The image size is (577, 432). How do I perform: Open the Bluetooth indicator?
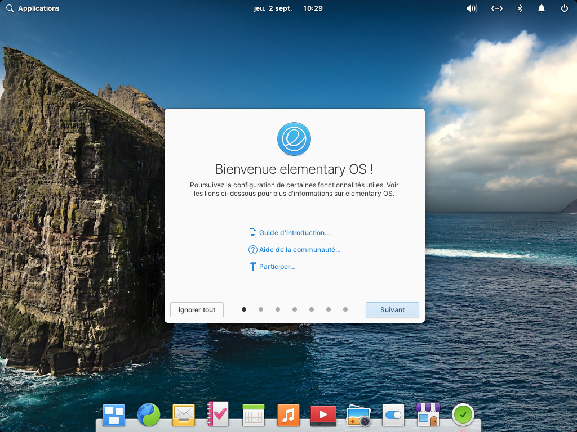(520, 8)
